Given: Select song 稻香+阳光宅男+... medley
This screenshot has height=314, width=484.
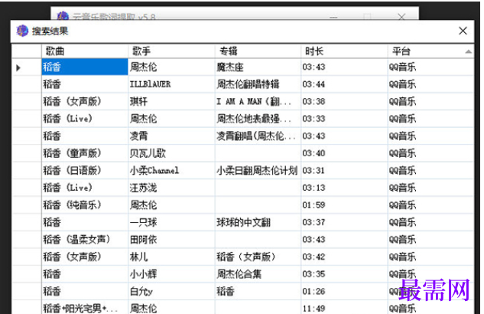Looking at the screenshot, I should 85,308.
